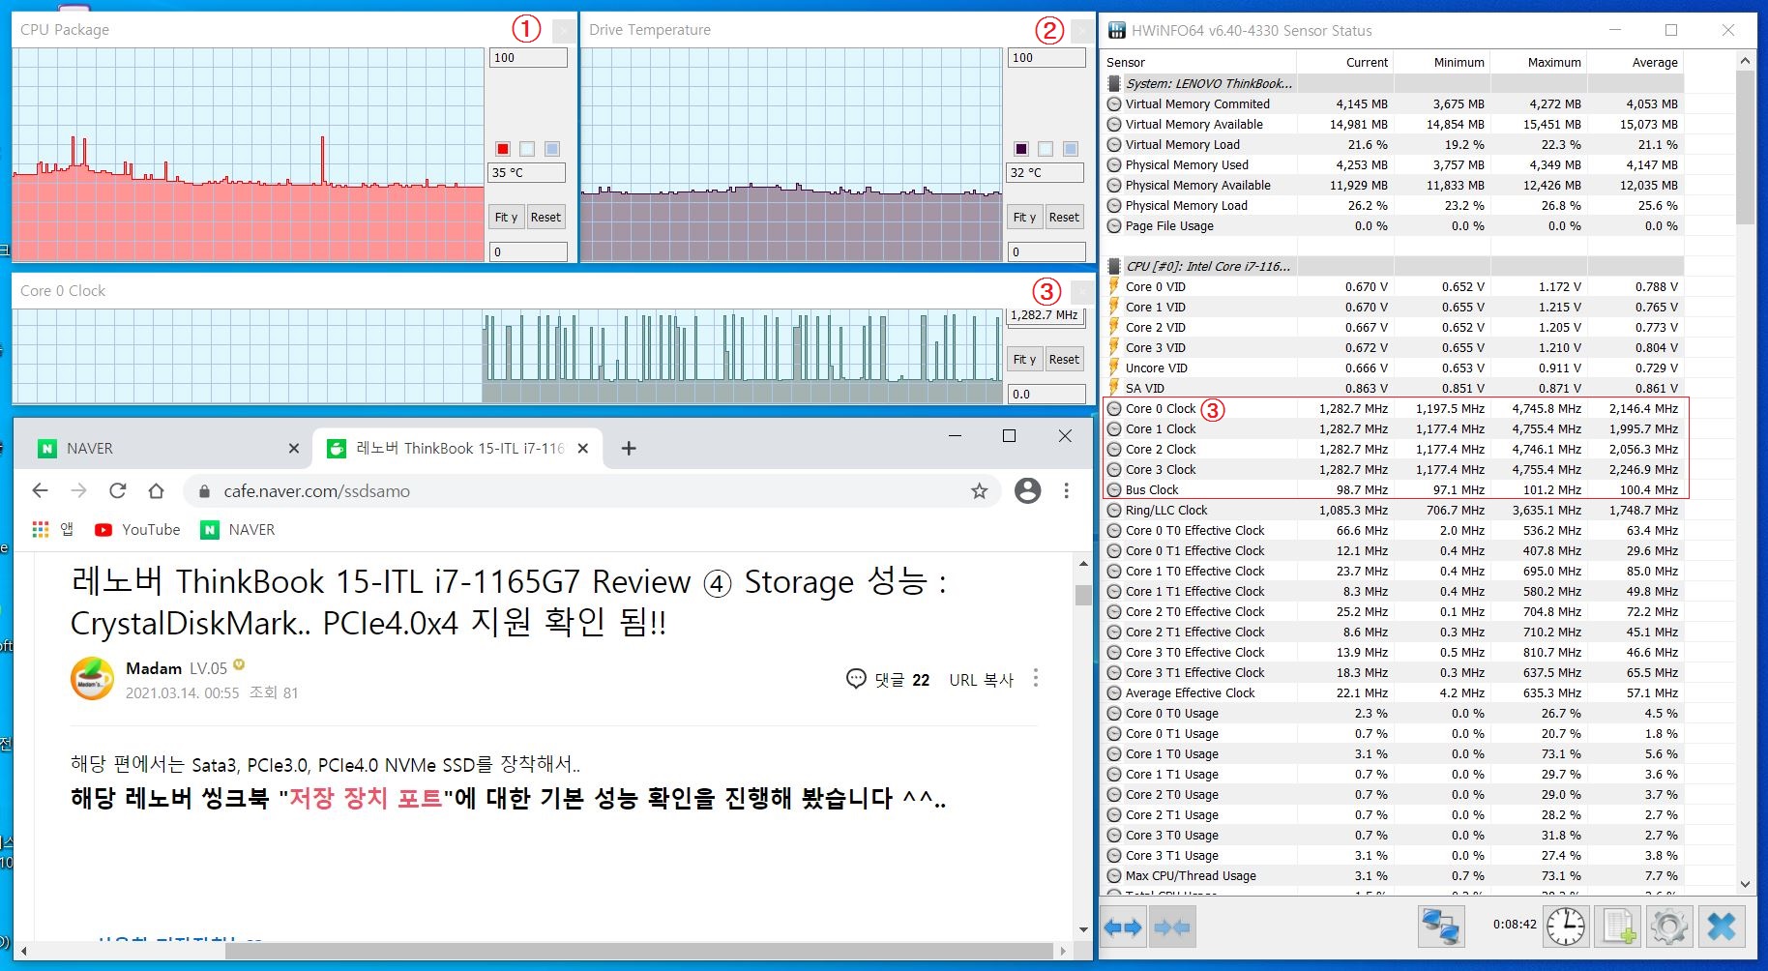This screenshot has width=1768, height=971.
Task: Open the remote monitoring network icon in HWiNFO
Action: coord(1441,927)
